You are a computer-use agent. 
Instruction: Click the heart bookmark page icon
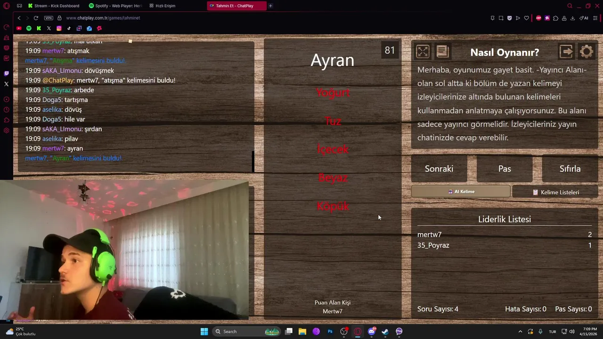click(526, 18)
